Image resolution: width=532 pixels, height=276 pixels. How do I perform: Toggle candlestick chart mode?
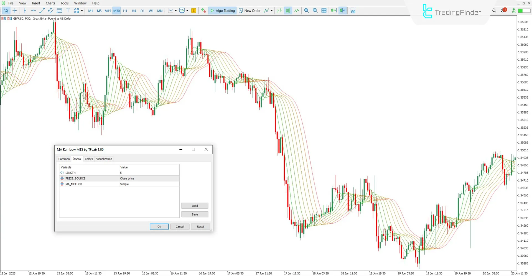tap(288, 11)
